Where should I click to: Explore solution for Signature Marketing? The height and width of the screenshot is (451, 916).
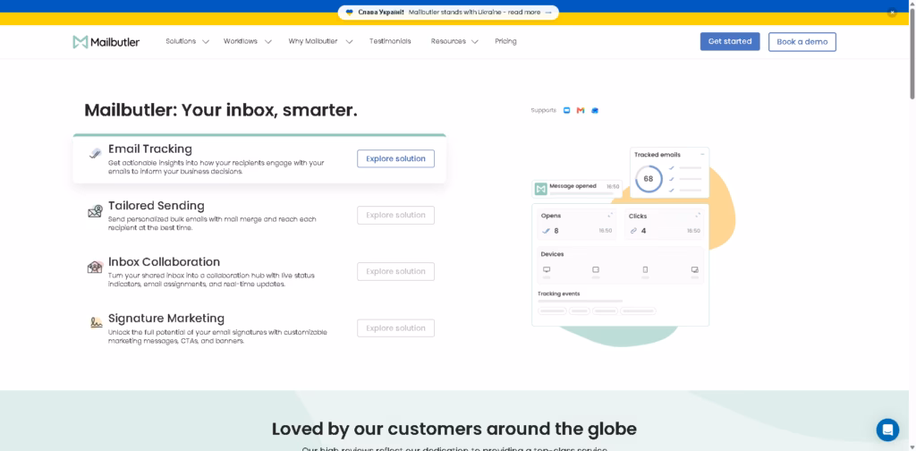point(395,328)
